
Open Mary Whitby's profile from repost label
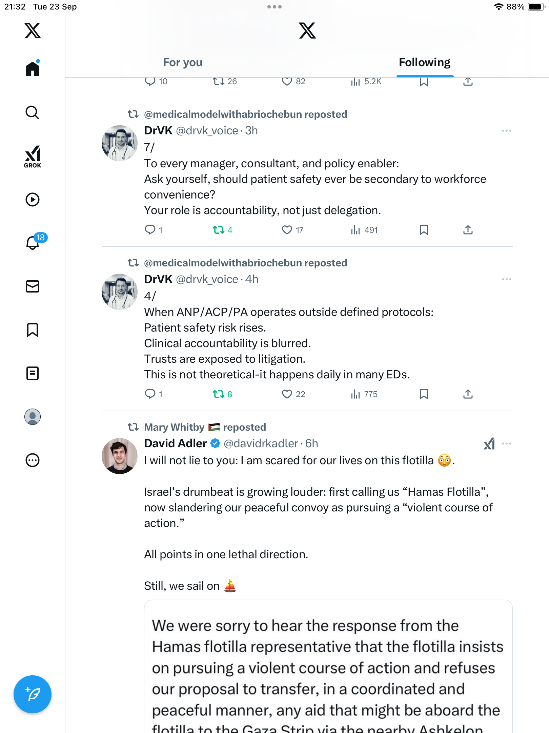coord(174,427)
